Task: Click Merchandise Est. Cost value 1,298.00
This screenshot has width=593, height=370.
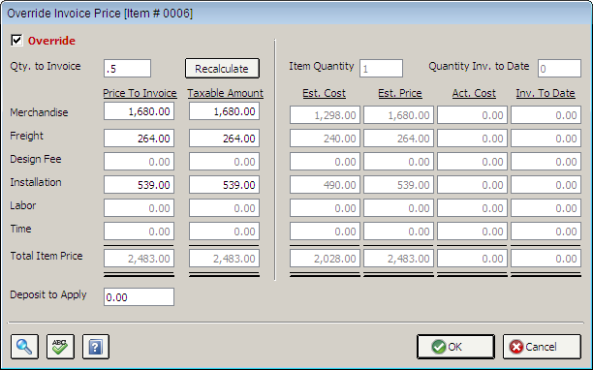Action: click(325, 115)
